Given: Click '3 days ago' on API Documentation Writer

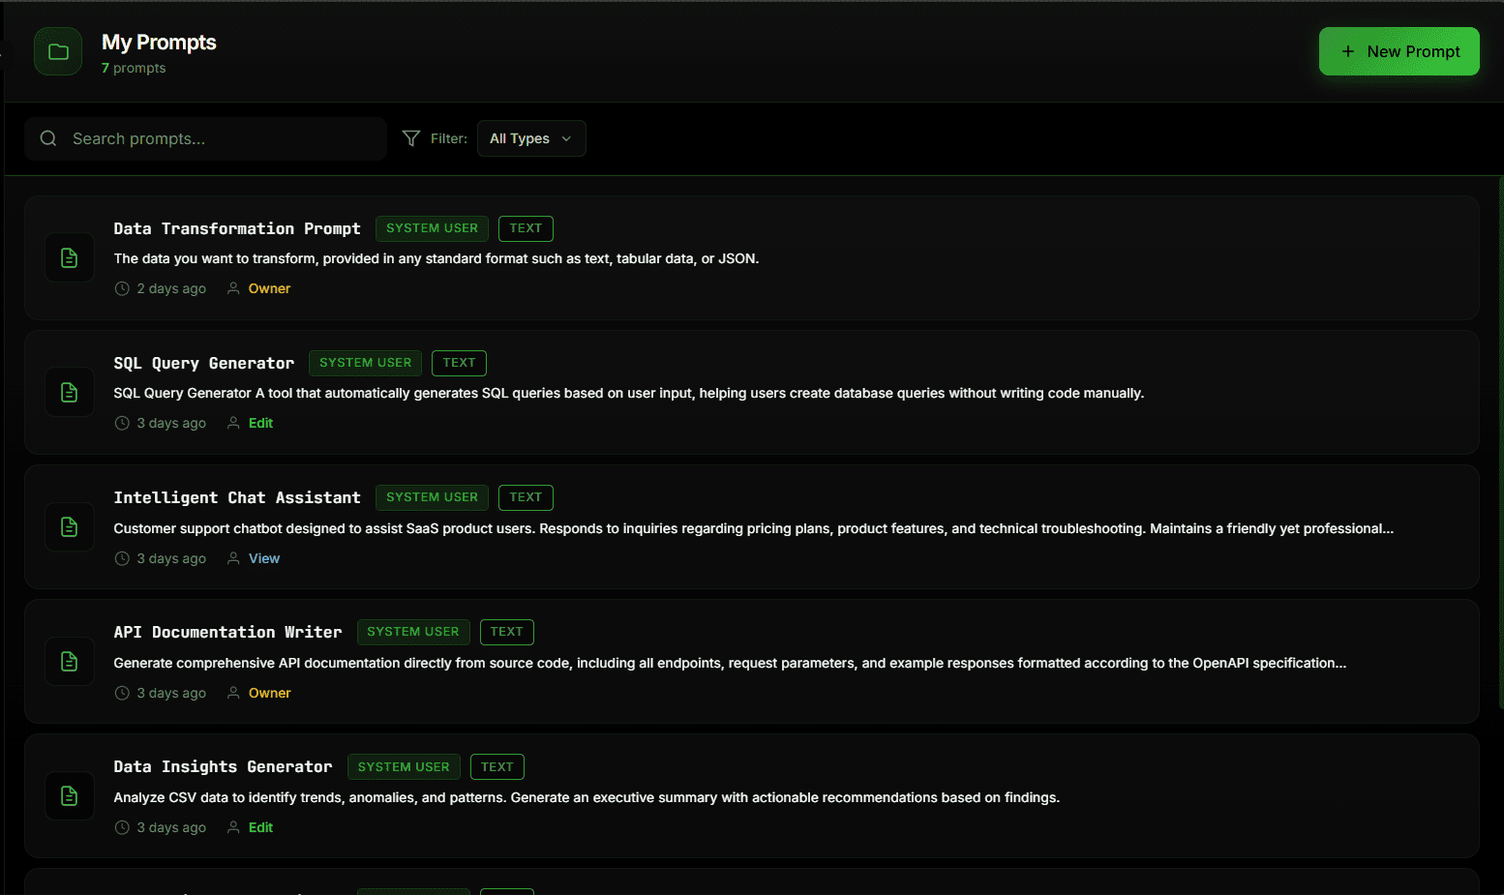Looking at the screenshot, I should [x=171, y=693].
